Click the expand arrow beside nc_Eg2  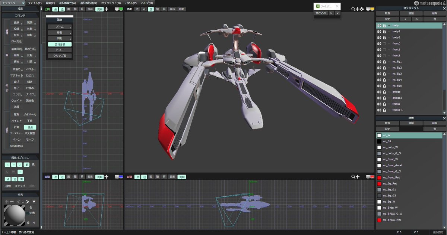click(389, 68)
